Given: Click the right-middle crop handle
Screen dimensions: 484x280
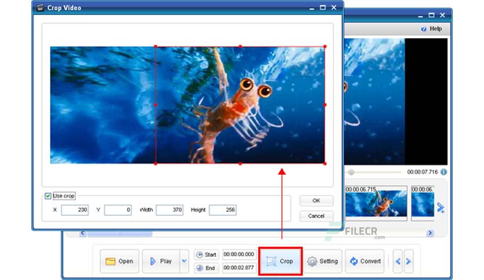Looking at the screenshot, I should point(325,105).
